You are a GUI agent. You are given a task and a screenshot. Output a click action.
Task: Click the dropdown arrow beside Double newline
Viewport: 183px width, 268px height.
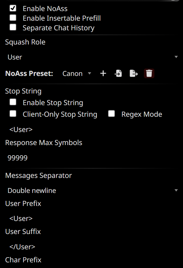click(176, 190)
